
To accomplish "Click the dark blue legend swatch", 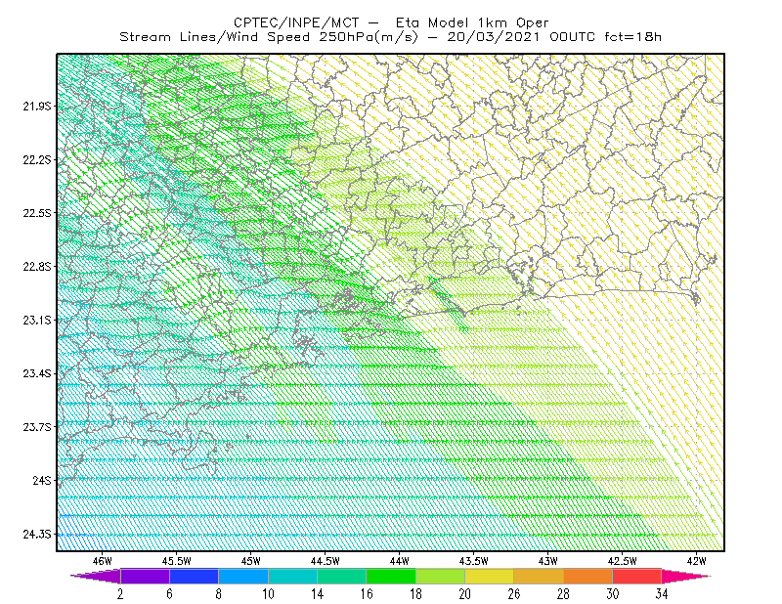I will pos(194,576).
